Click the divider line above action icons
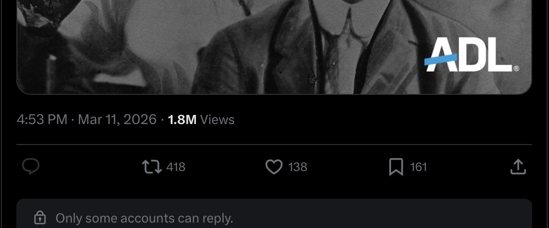Screen dimensions: 549x228 click(274, 145)
